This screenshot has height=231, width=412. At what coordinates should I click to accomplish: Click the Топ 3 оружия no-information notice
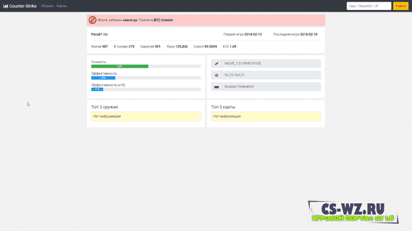click(x=146, y=116)
